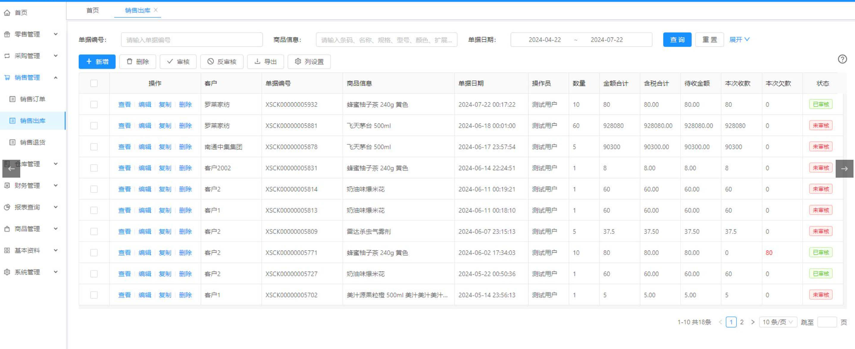Open the 10 条/页 page size dropdown
855x349 pixels.
pos(778,322)
